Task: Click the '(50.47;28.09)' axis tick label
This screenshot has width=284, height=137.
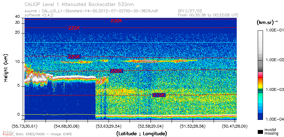Action: [235, 126]
